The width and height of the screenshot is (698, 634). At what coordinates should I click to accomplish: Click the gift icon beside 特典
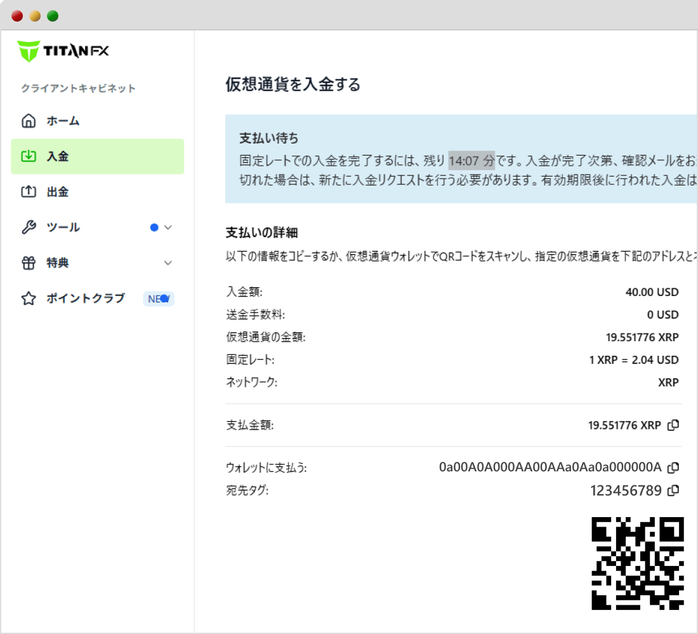pos(29,262)
